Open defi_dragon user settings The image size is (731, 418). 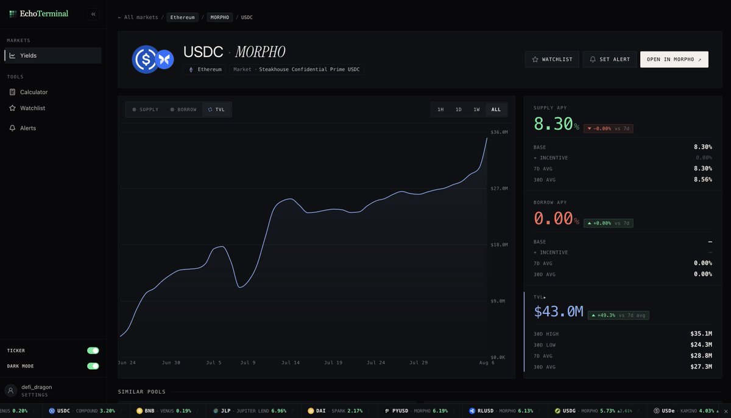[52, 390]
